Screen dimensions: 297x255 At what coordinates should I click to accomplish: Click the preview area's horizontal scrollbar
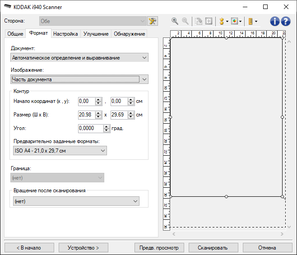[227, 234]
